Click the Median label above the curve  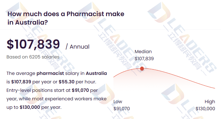pyautogui.click(x=143, y=51)
